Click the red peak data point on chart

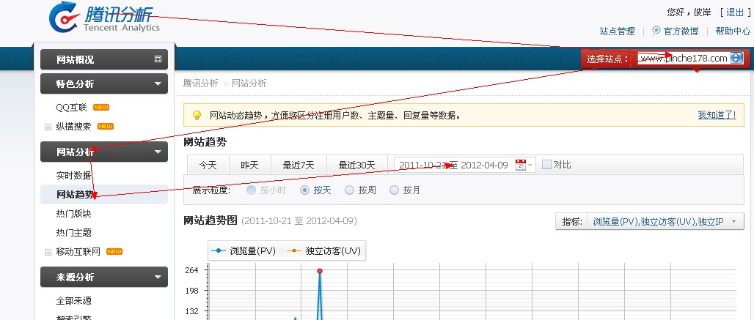pyautogui.click(x=319, y=271)
